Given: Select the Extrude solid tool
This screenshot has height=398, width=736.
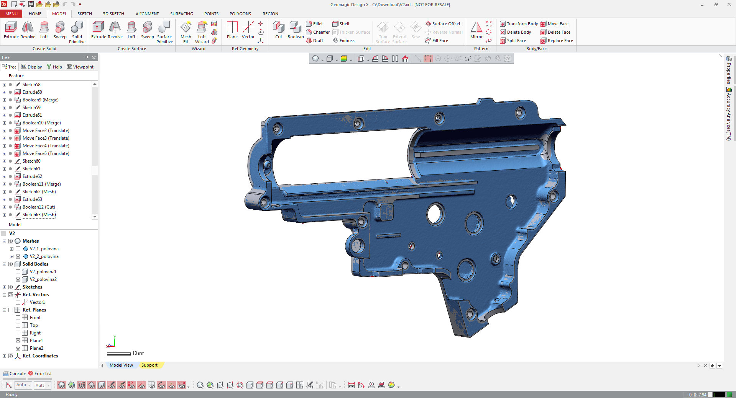Looking at the screenshot, I should (x=11, y=30).
